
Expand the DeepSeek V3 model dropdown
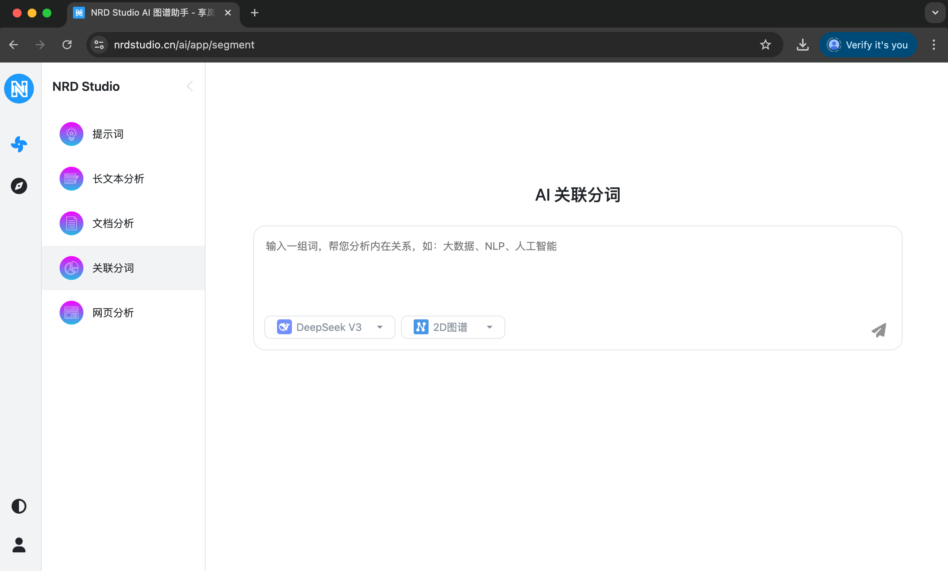(330, 327)
